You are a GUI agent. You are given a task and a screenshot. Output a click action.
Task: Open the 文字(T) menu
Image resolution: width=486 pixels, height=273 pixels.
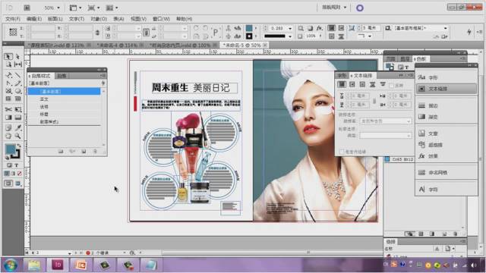click(76, 19)
